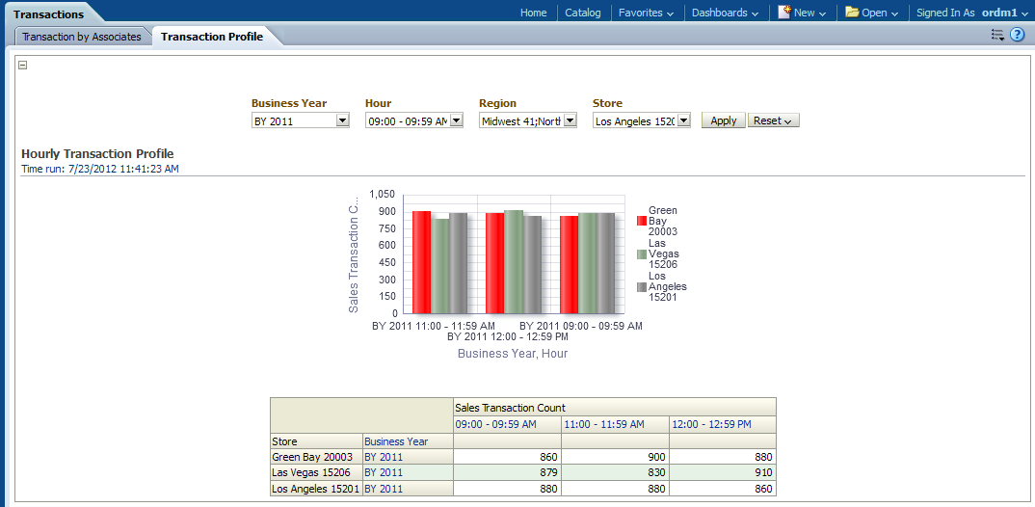Open the Business Year dropdown

tap(342, 121)
